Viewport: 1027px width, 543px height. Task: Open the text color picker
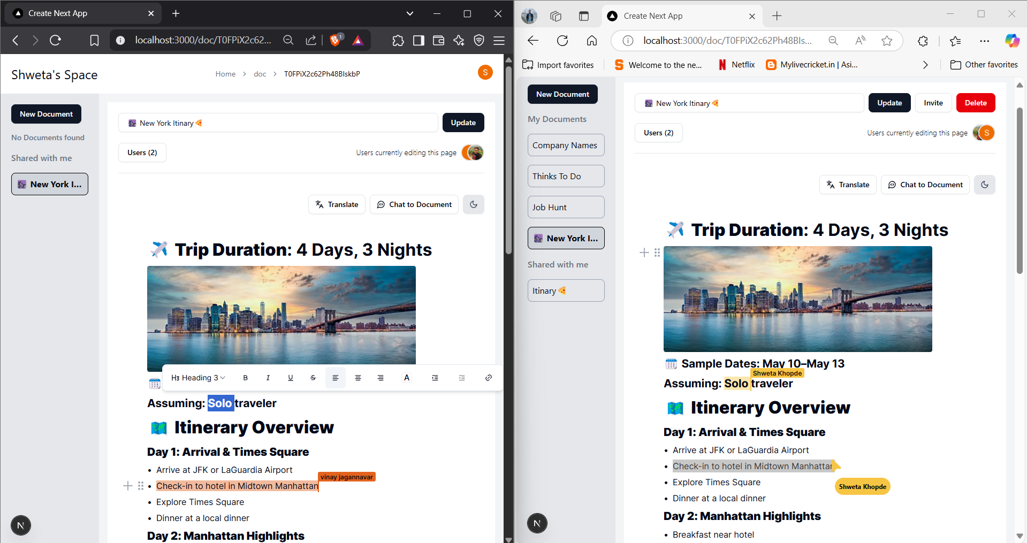click(407, 378)
